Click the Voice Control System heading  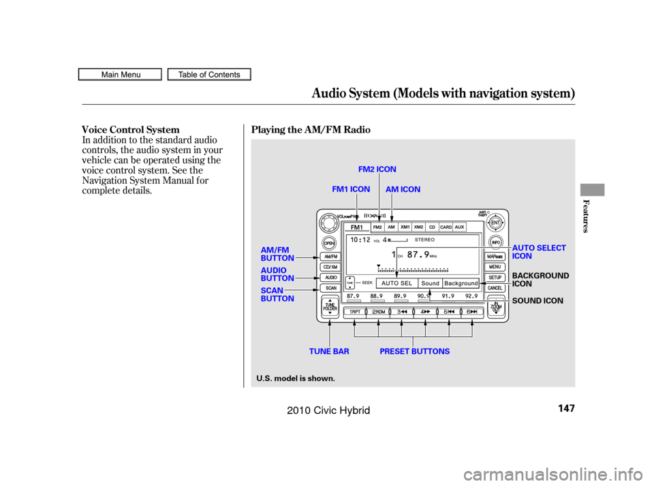tap(131, 129)
